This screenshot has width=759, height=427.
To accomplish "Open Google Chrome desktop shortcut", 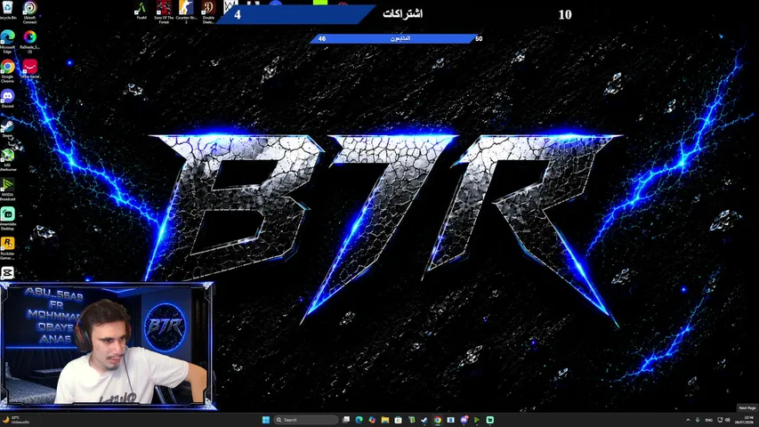I will (8, 70).
